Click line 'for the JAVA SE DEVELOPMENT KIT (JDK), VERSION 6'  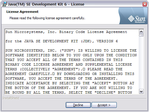[x=61, y=41]
